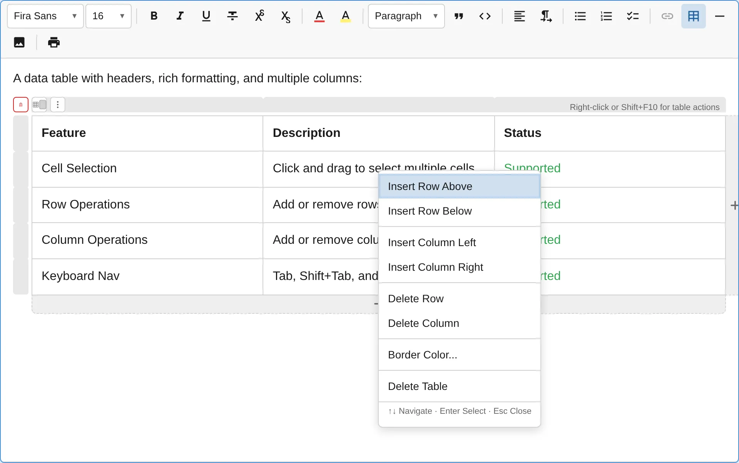Toggle underline formatting
Screen dimensions: 739x463
pyautogui.click(x=206, y=16)
